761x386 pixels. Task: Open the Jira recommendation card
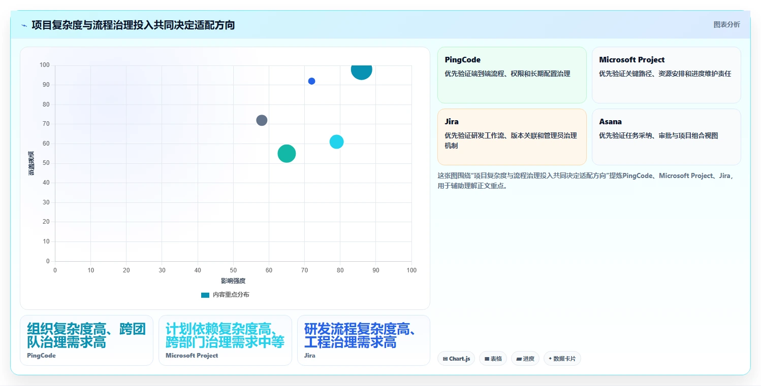(512, 137)
